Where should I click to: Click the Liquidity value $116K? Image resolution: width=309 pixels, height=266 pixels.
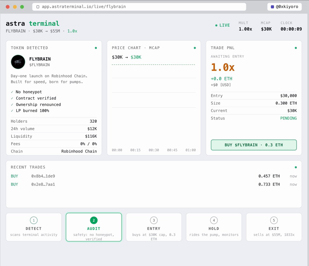91,136
